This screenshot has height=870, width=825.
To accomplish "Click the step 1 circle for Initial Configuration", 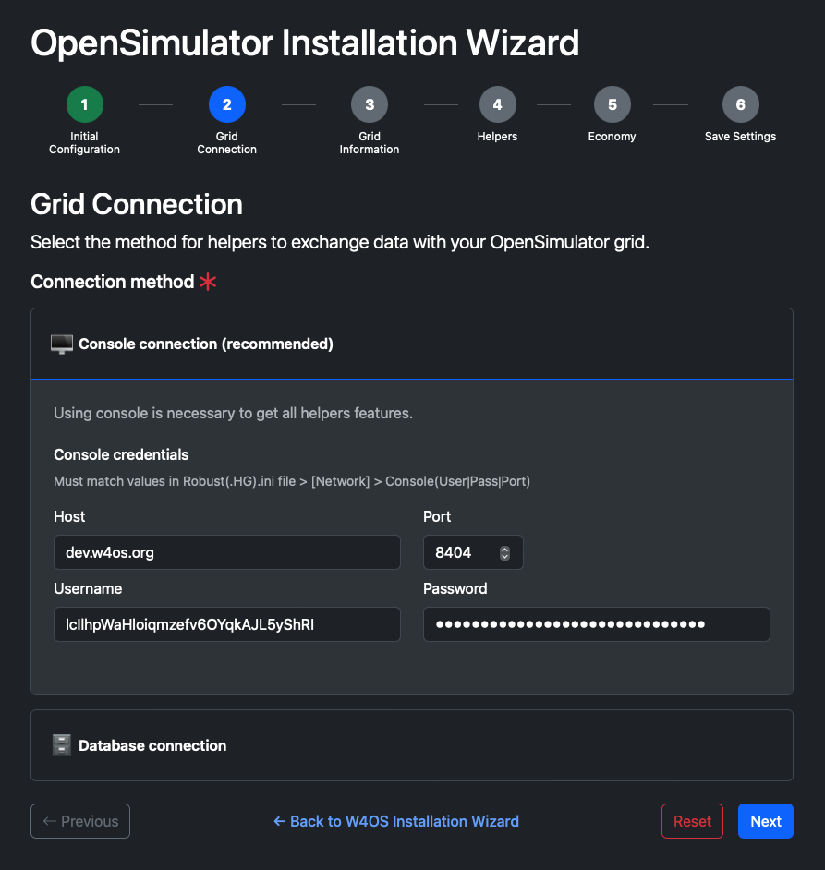I will [x=84, y=104].
